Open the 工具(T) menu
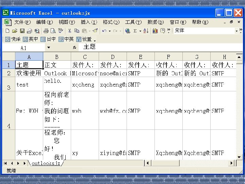The image size is (245, 184). [x=133, y=22]
